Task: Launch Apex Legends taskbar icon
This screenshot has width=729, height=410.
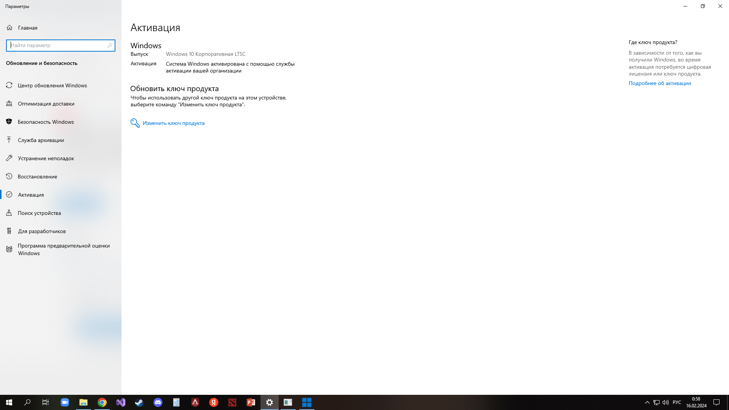Action: 195,402
